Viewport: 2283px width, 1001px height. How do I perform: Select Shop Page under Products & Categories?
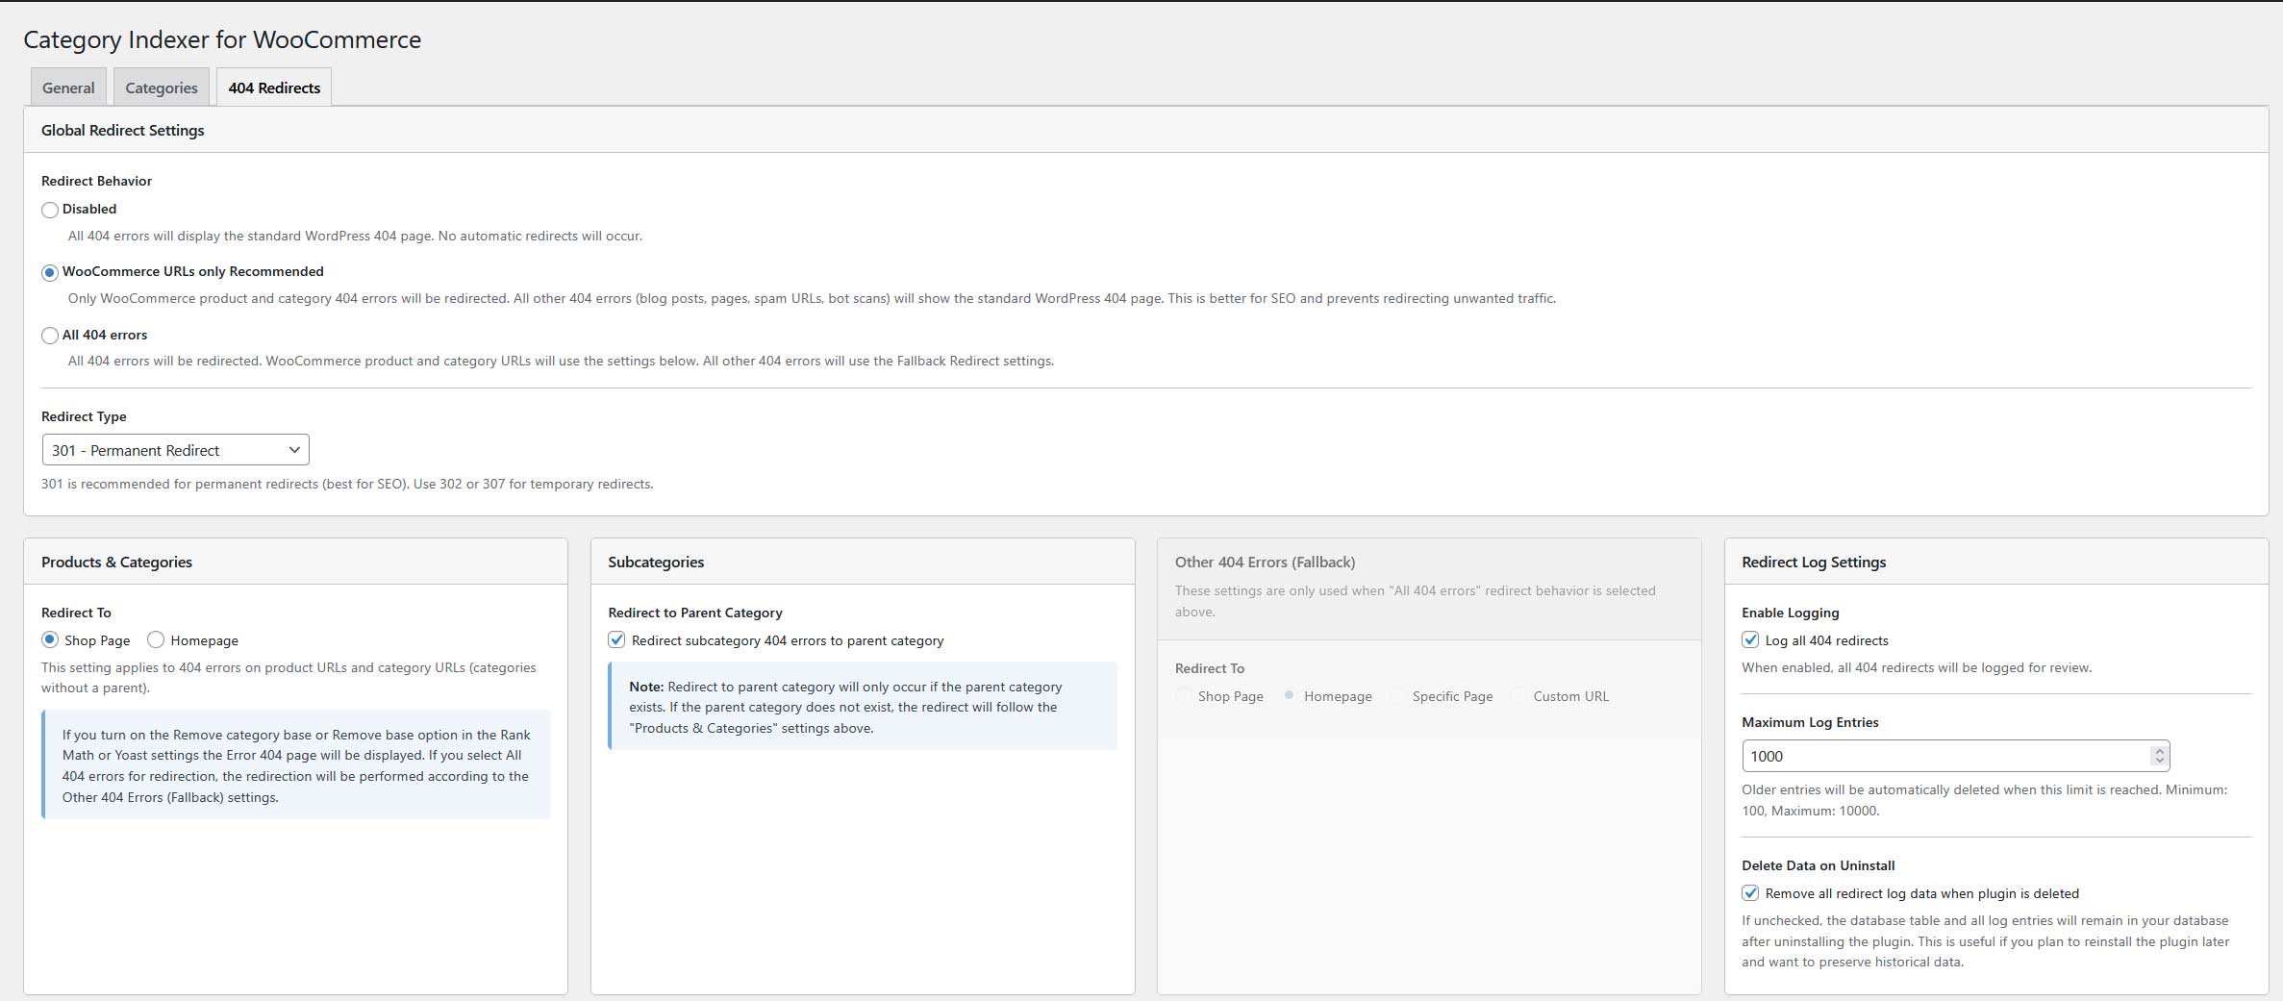click(49, 639)
